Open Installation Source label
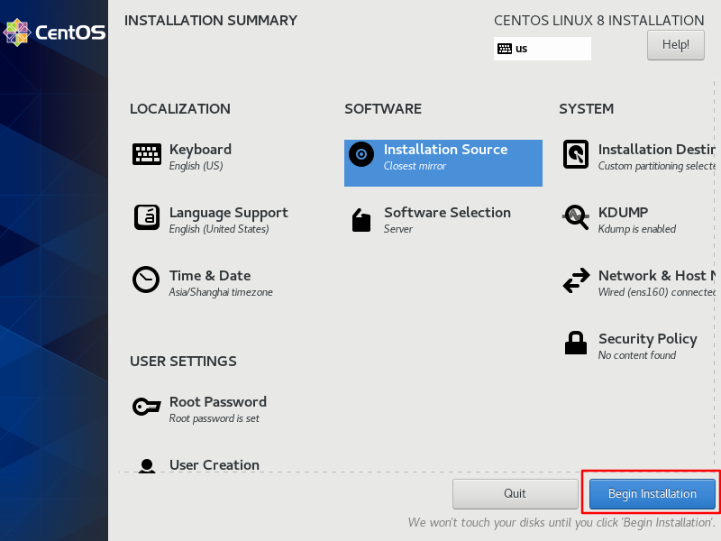 [x=445, y=150]
